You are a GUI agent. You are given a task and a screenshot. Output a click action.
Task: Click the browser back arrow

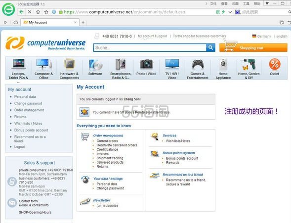point(21,12)
